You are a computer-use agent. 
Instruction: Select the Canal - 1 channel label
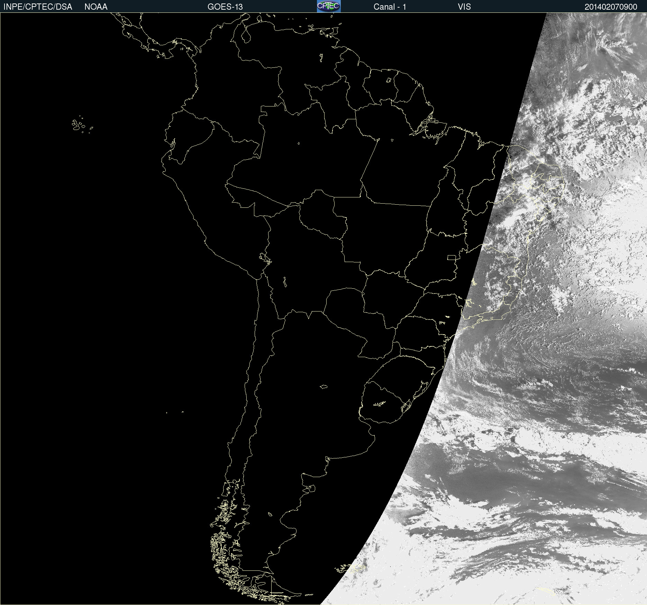coord(390,7)
